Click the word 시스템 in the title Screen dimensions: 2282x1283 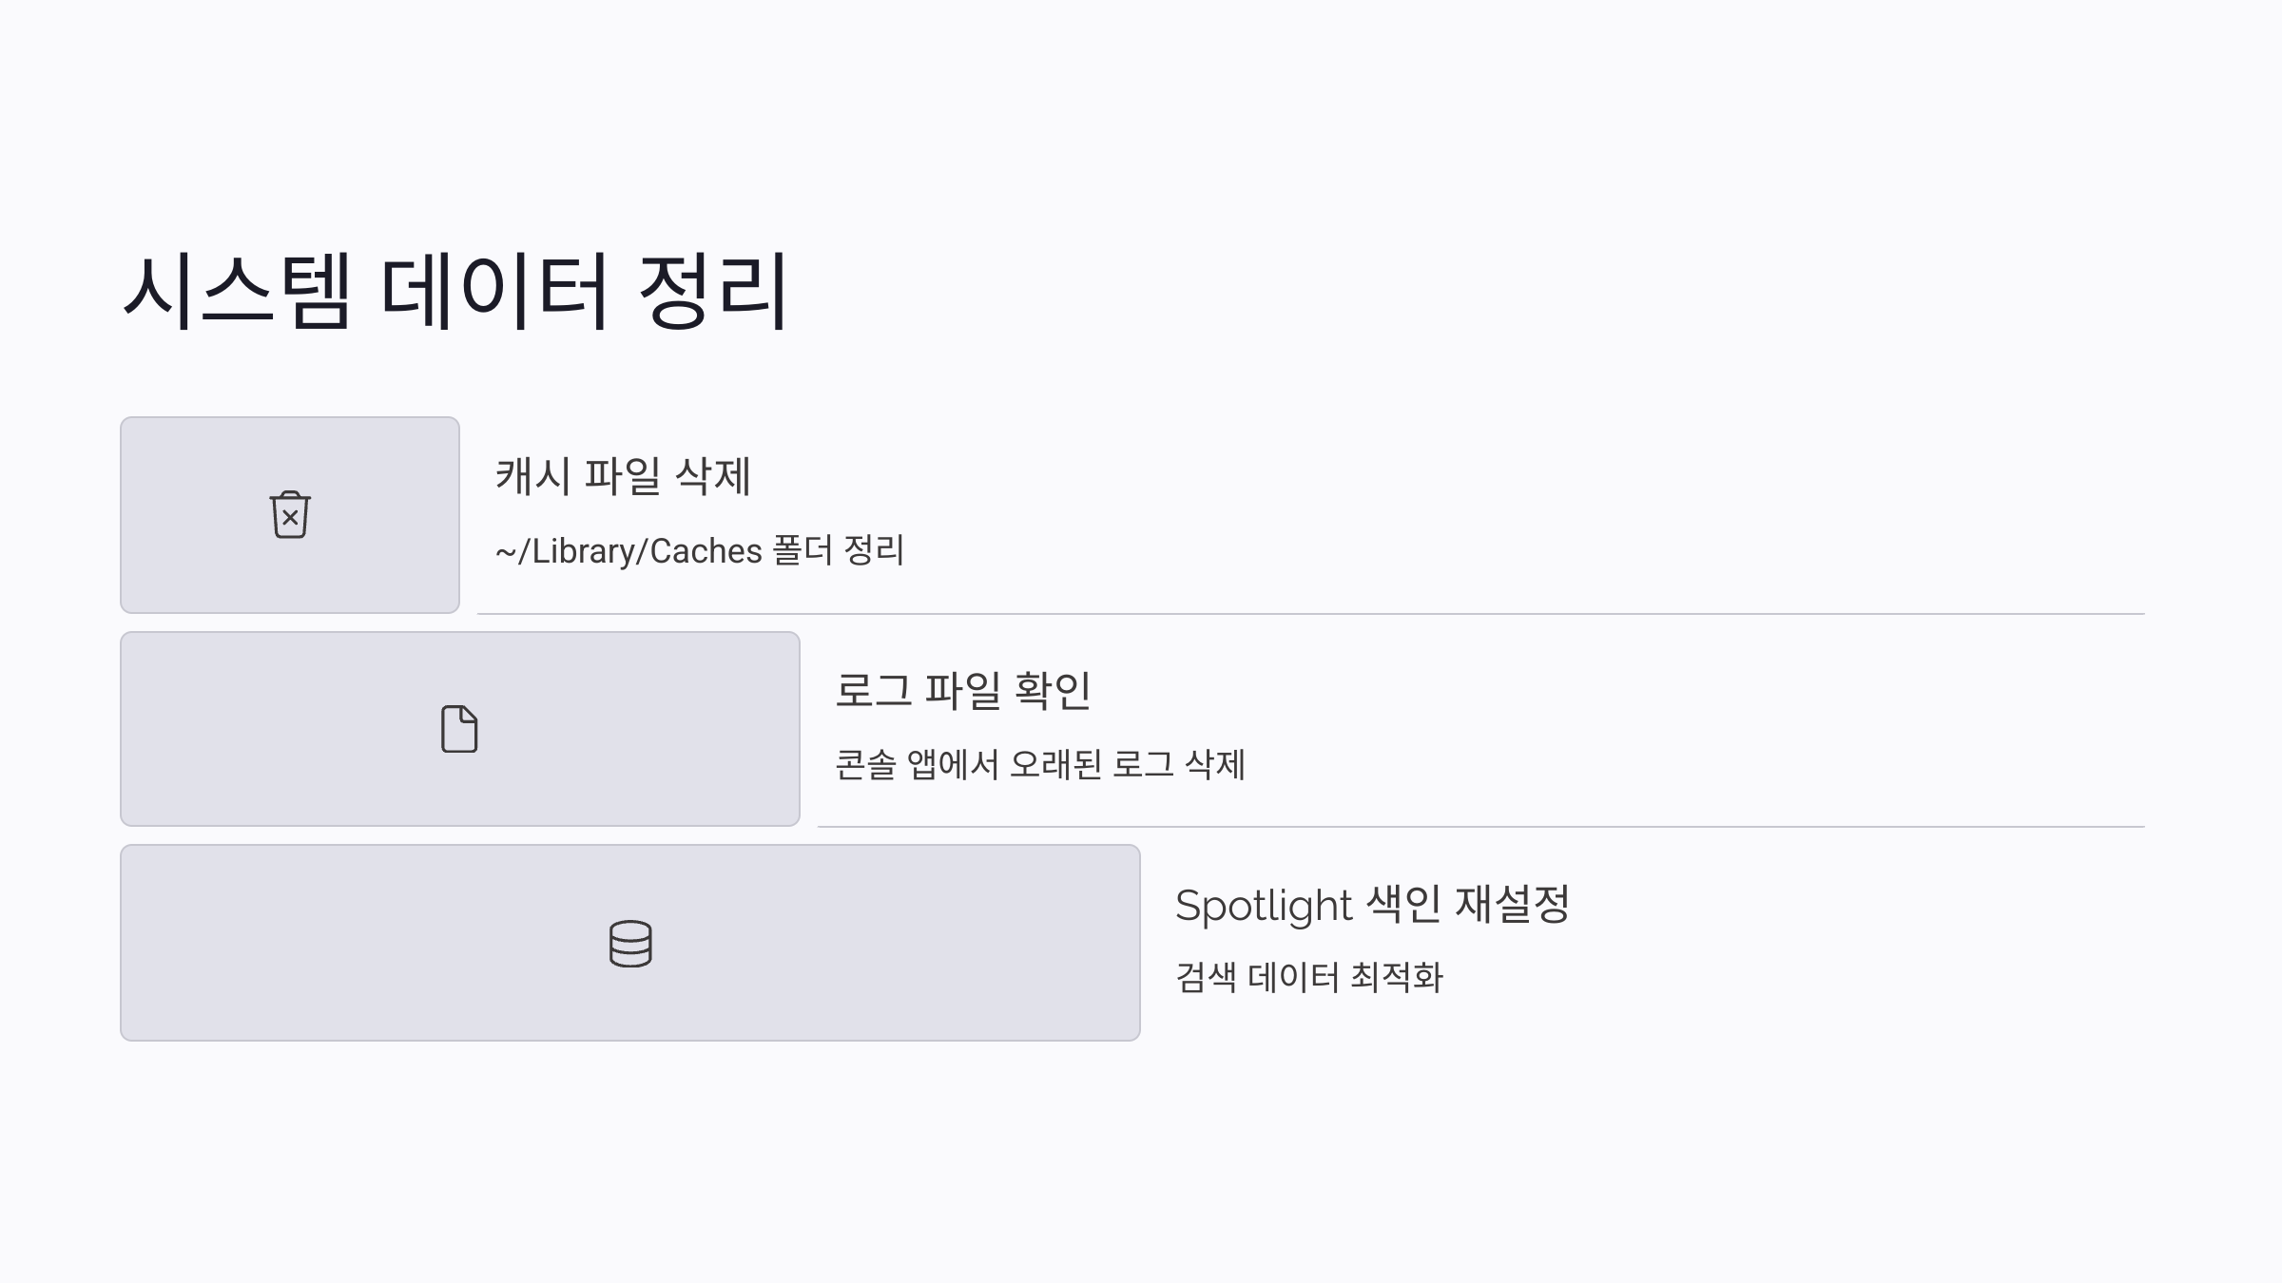click(237, 291)
